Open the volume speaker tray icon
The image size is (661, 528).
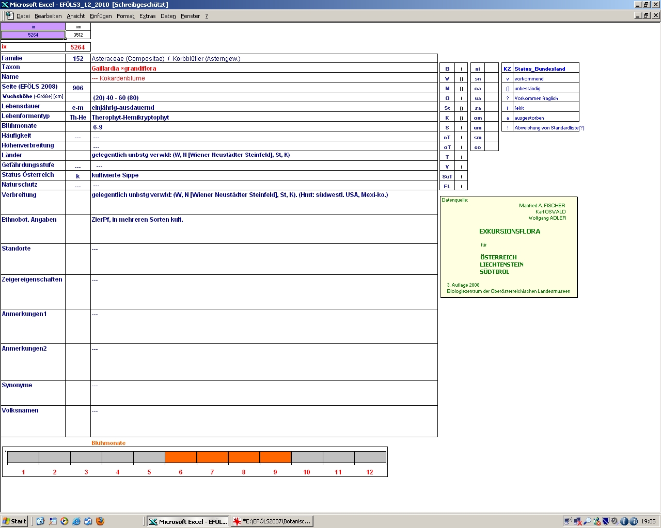click(x=616, y=521)
